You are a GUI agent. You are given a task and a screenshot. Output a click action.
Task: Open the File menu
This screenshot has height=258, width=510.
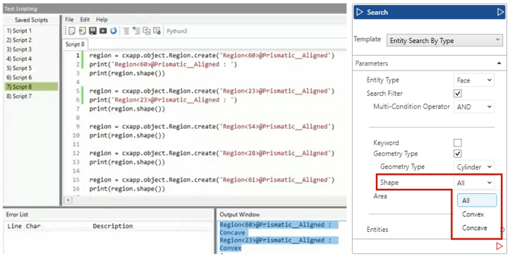(x=69, y=20)
